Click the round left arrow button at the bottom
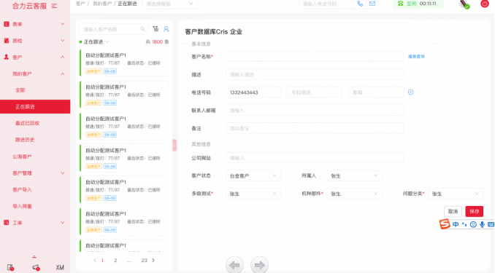Viewport: 495px width, 273px height. [x=234, y=265]
